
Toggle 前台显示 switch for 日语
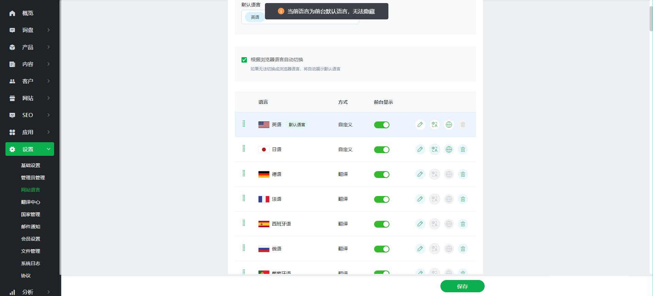[x=382, y=150]
